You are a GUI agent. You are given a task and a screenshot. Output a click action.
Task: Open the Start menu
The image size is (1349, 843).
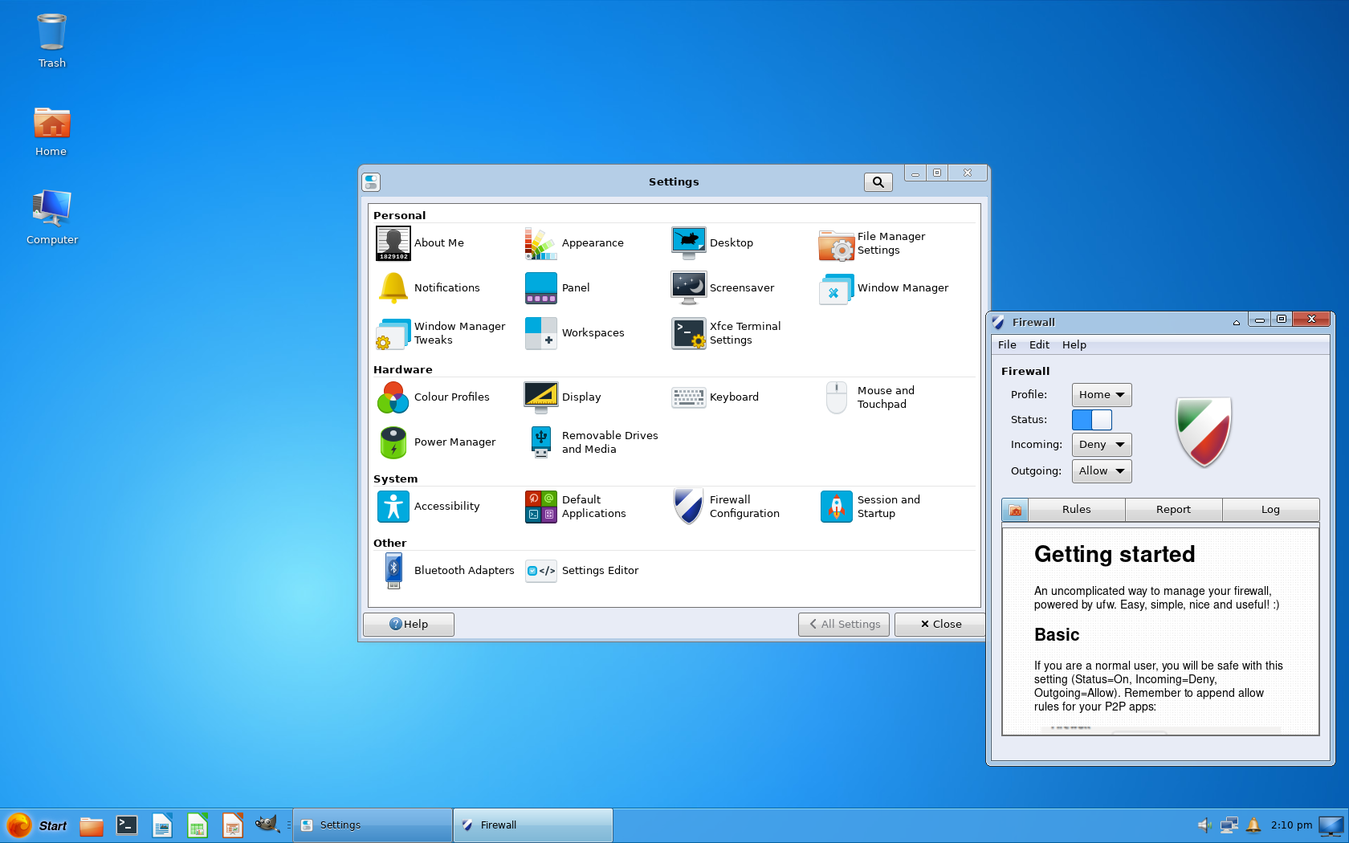pyautogui.click(x=37, y=825)
